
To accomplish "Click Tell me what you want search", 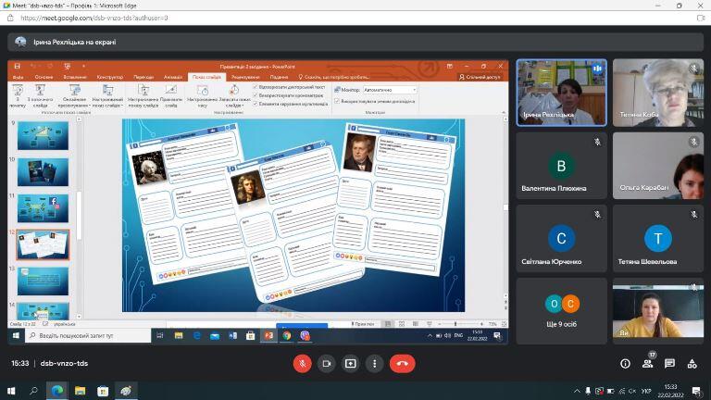I will (333, 77).
